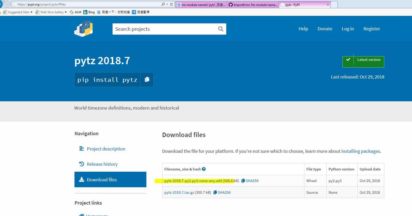Switch to the ImportError GitHub tab
The width and height of the screenshot is (412, 216).
tap(253, 5)
